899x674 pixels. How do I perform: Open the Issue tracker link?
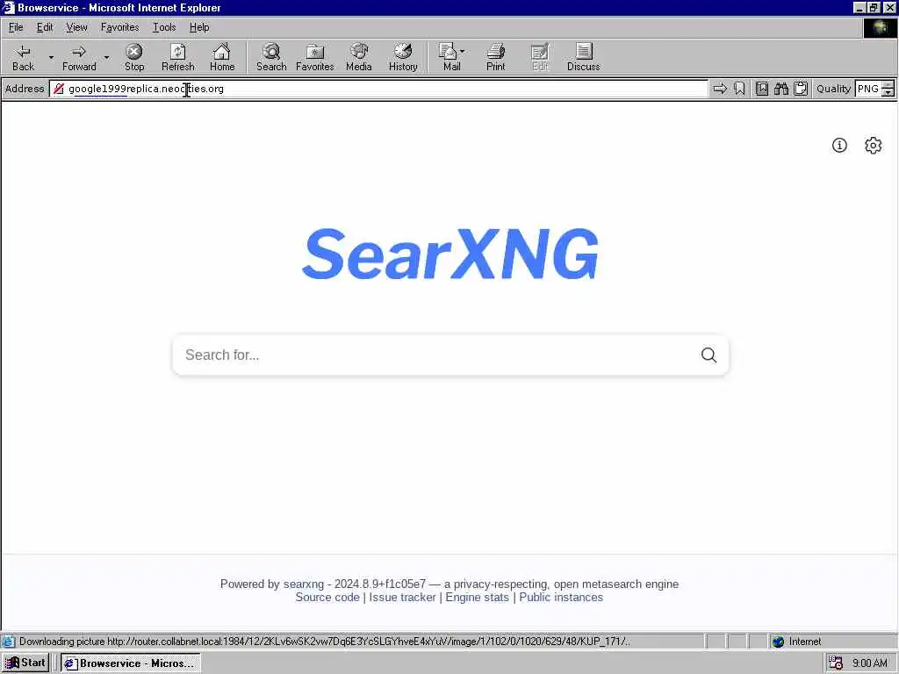pyautogui.click(x=402, y=597)
